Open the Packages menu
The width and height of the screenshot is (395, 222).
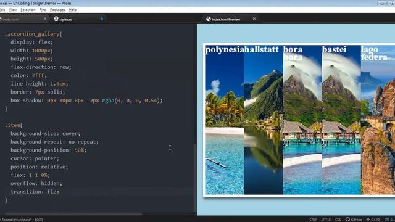coord(57,10)
